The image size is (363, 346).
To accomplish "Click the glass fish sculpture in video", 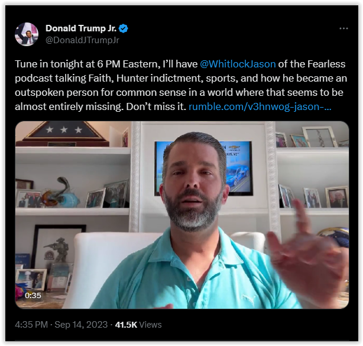I will pos(61,192).
